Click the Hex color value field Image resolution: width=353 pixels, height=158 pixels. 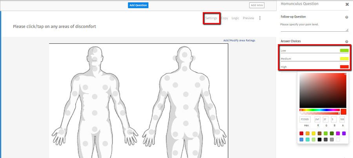tap(305, 120)
